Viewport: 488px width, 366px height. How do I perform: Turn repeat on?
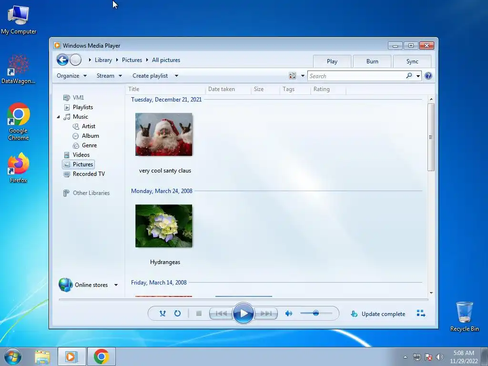(177, 314)
